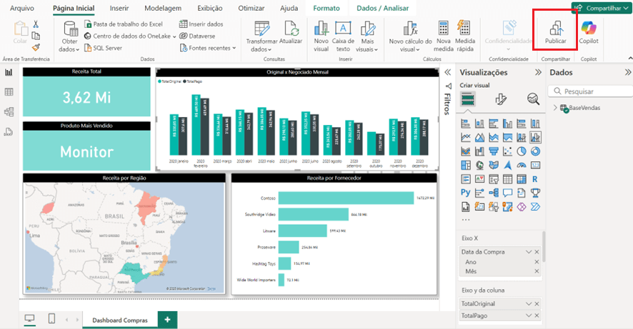The width and height of the screenshot is (633, 329).
Task: Open TotalOriginal field chevron menu
Action: (529, 303)
